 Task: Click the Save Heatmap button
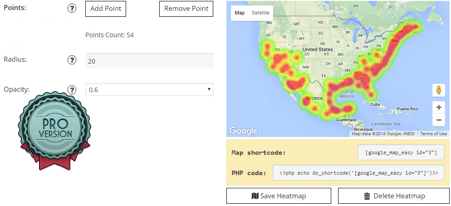279,196
